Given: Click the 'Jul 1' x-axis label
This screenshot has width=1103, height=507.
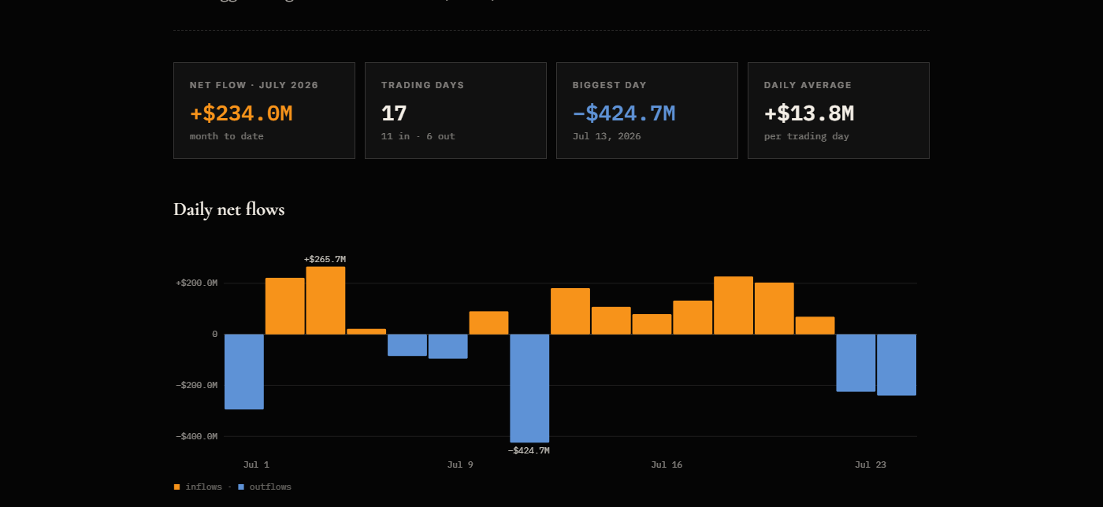Looking at the screenshot, I should point(257,464).
